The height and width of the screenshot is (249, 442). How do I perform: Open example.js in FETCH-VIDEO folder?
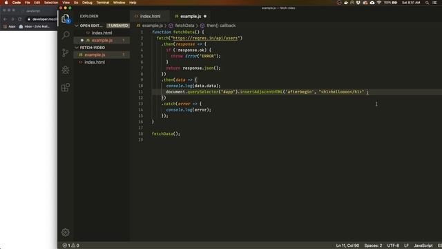point(102,55)
